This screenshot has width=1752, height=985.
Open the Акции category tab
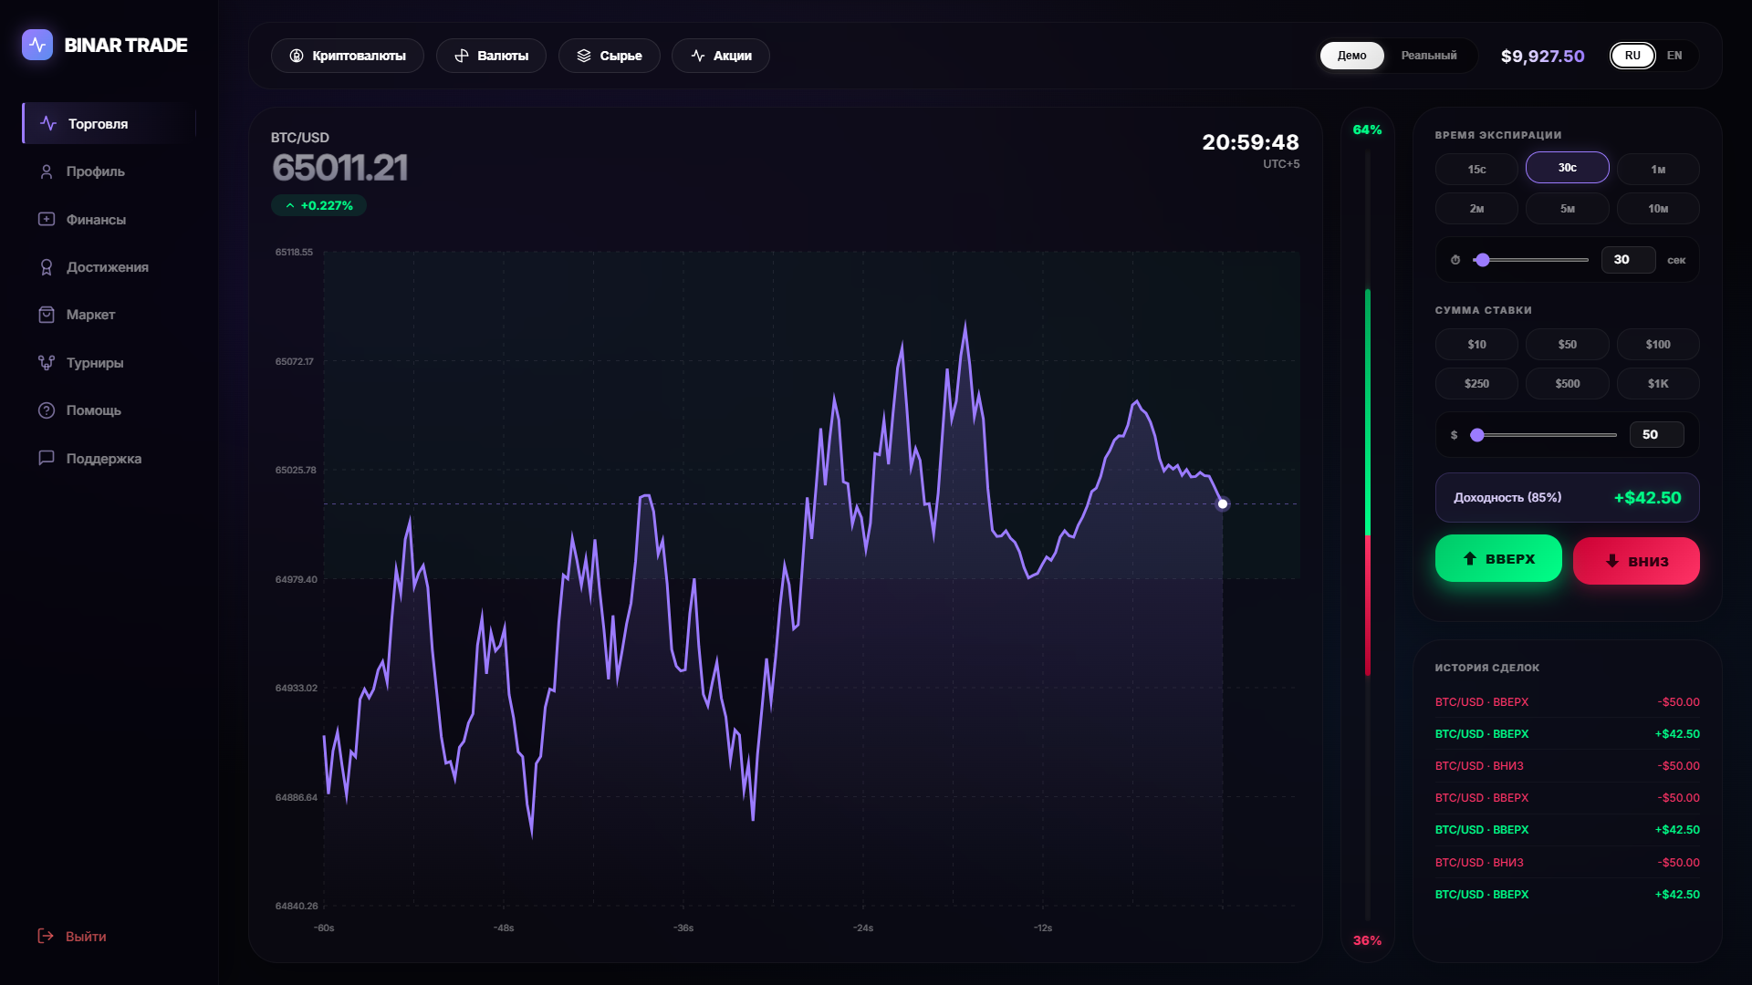tap(721, 56)
